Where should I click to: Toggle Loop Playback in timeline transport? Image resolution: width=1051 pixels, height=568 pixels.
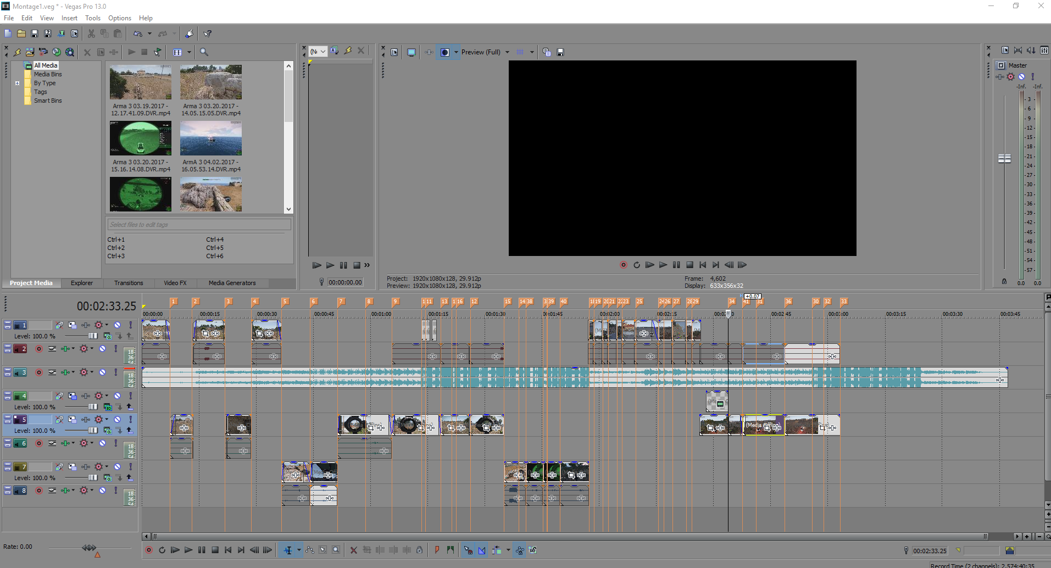[162, 550]
